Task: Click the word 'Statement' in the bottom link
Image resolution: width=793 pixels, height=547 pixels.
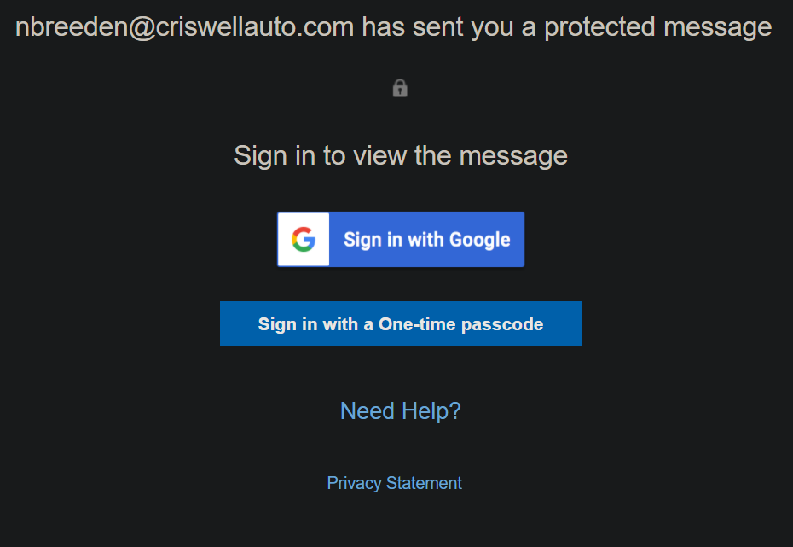Action: click(x=424, y=483)
